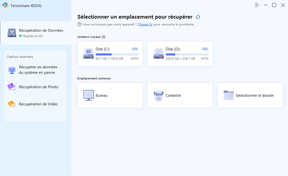Click NTFS label on Disk (D:)
The height and width of the screenshot is (176, 288).
[x=205, y=59]
